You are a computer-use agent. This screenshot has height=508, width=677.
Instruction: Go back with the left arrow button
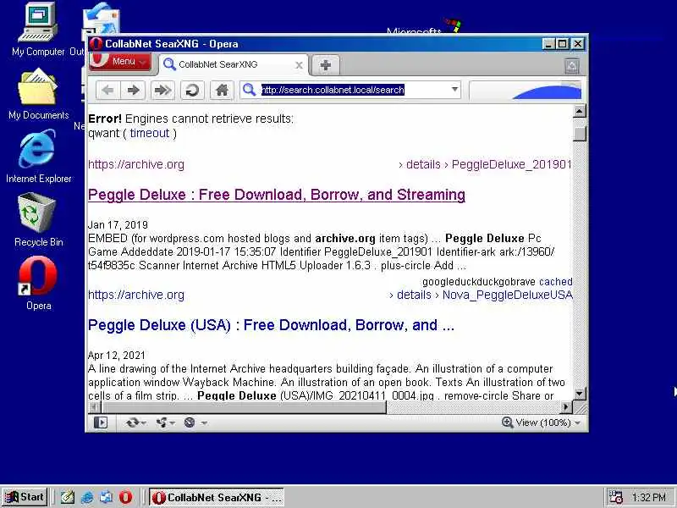[108, 90]
